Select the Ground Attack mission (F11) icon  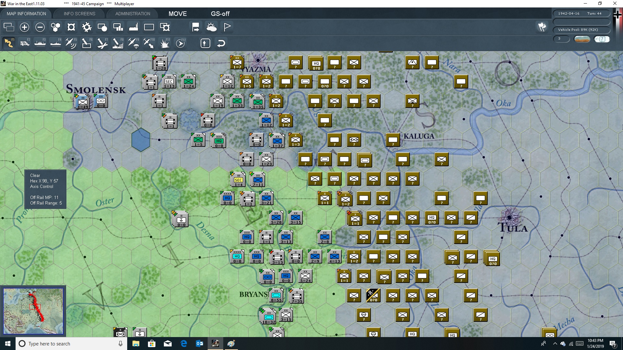[x=165, y=43]
